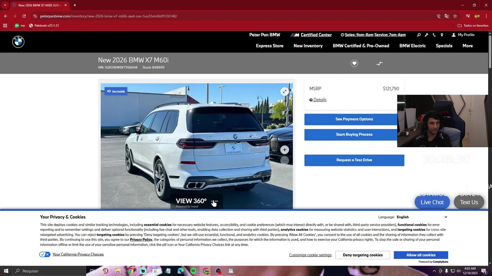Click the wrench service icon in header
The image size is (492, 276).
(426, 35)
